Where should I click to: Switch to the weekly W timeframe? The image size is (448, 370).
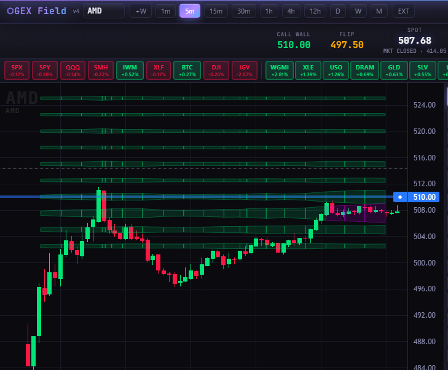pyautogui.click(x=358, y=11)
